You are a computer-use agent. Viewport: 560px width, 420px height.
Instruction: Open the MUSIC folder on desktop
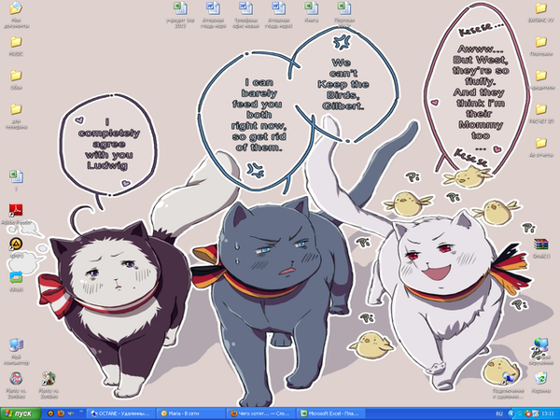click(16, 42)
